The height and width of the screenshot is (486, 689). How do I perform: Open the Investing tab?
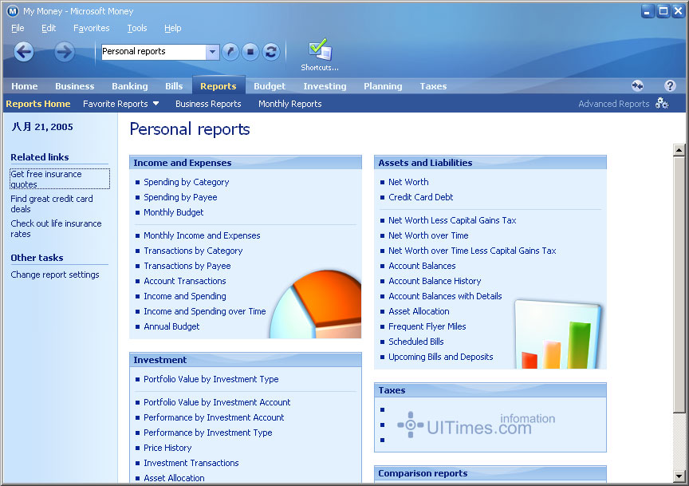point(325,86)
